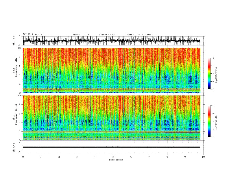Image resolution: width=229 pixels, height=176 pixels.
Task: Click the ch.2 spectrogram color scale bar
Action: coord(209,121)
